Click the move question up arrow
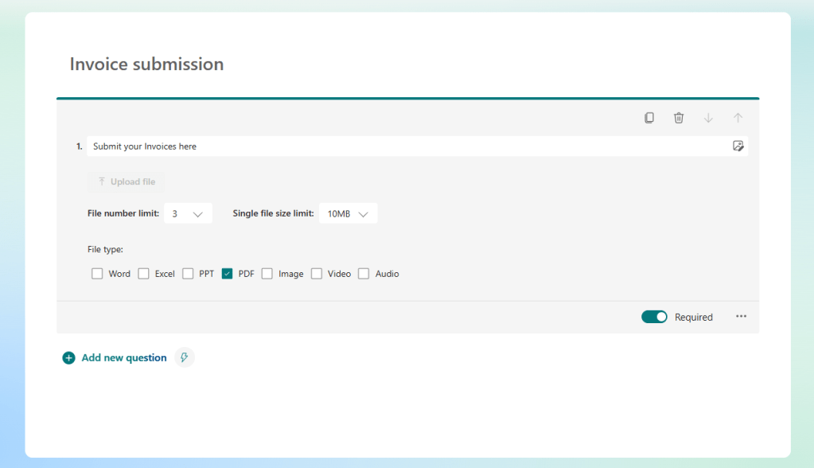The image size is (814, 468). click(738, 117)
